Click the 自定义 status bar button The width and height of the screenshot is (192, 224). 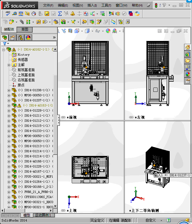[150, 220]
